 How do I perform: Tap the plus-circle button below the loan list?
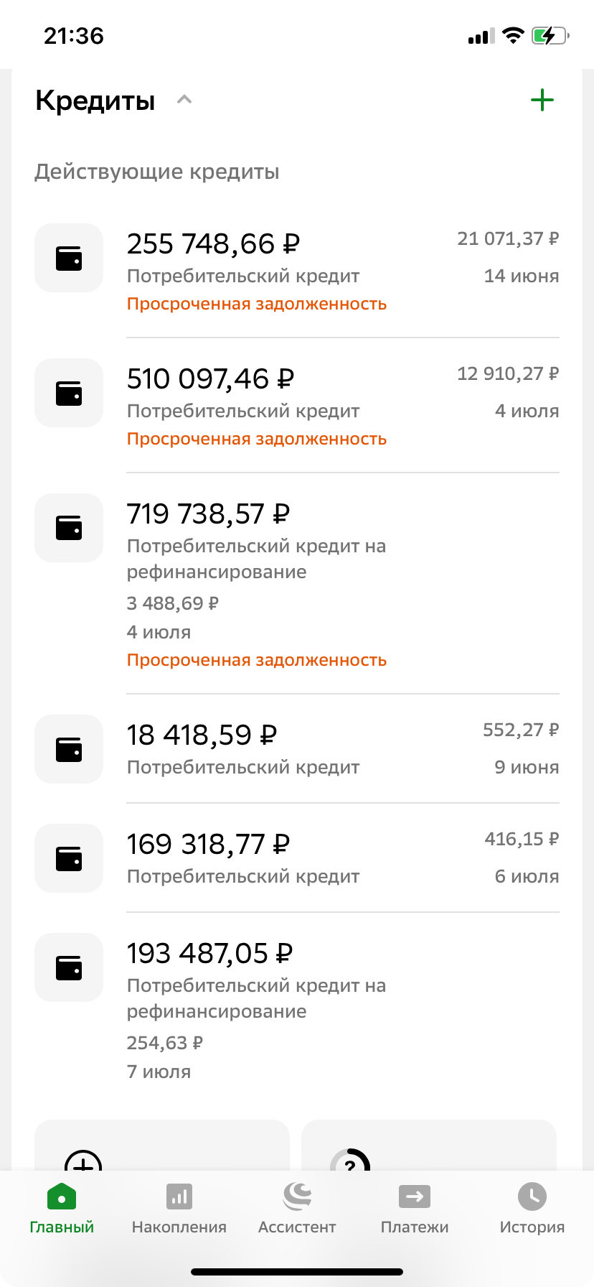82,1163
